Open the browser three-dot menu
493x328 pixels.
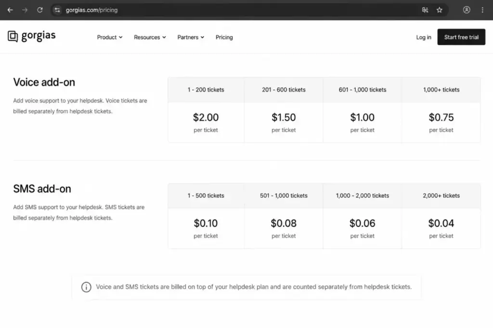pyautogui.click(x=482, y=10)
